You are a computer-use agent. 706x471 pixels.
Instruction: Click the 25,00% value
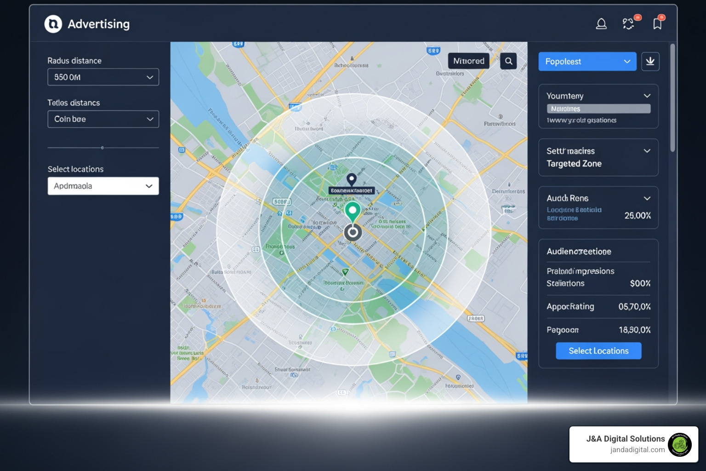638,215
